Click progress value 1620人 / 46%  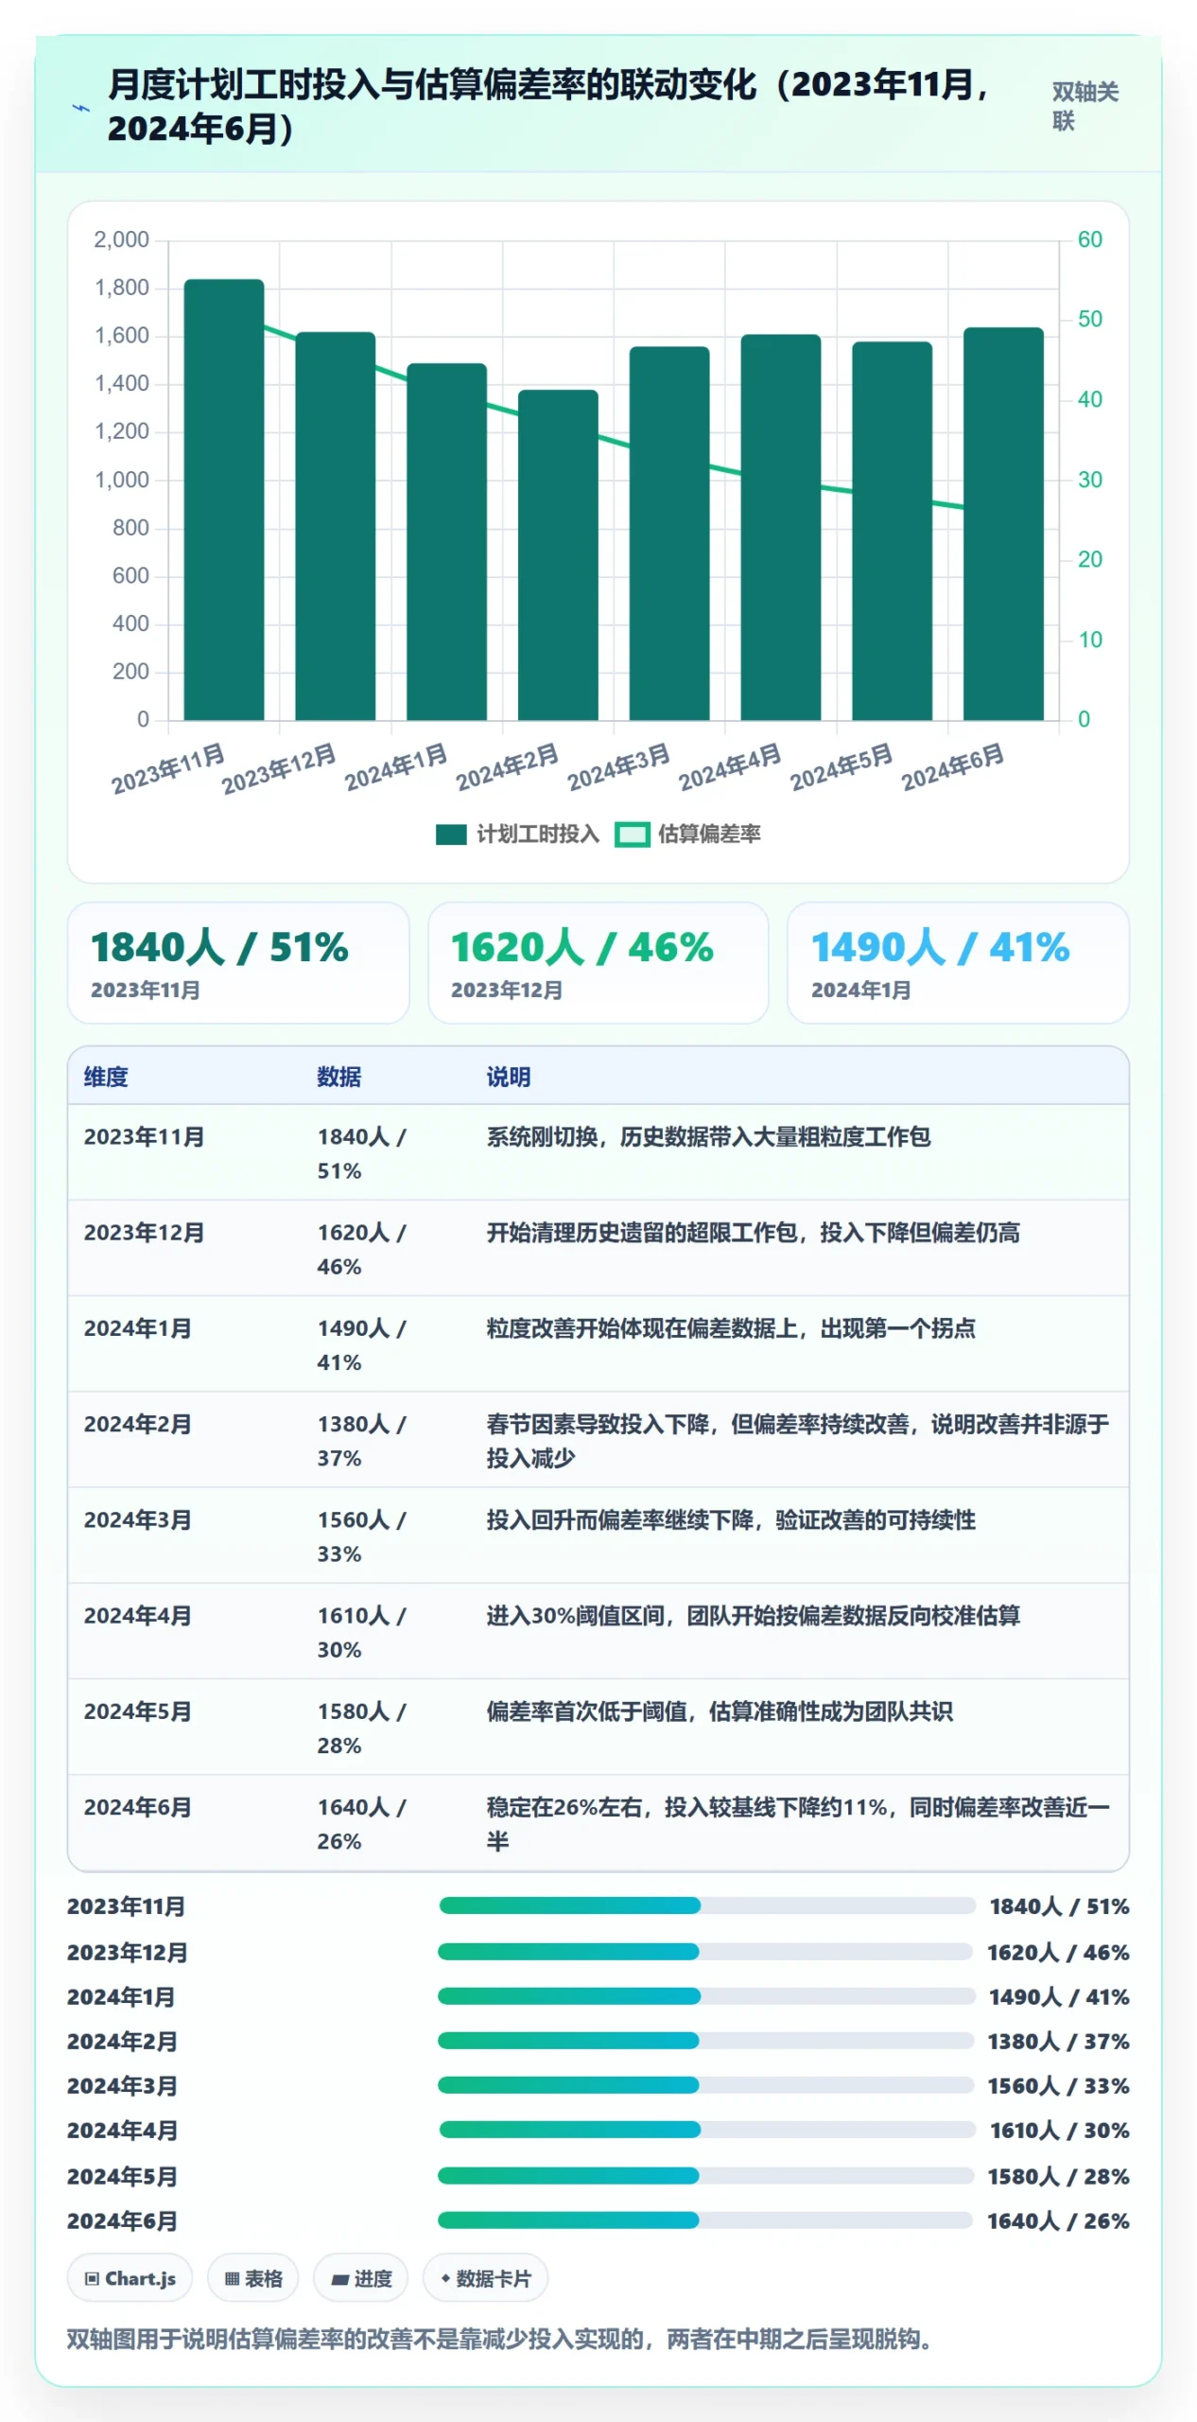tap(1058, 1952)
